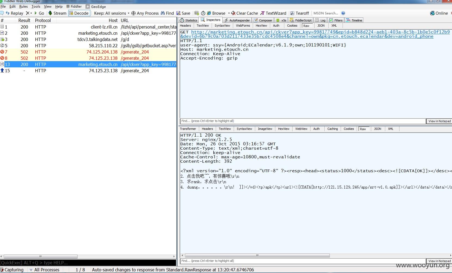The height and width of the screenshot is (273, 452).
Task: Open Keep: All sessions dropdown
Action: [x=112, y=13]
